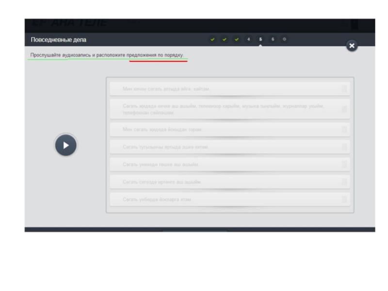This screenshot has width=388, height=291.
Task: Grab drag handle of 'йокларга ятам' row
Action: tap(344, 199)
